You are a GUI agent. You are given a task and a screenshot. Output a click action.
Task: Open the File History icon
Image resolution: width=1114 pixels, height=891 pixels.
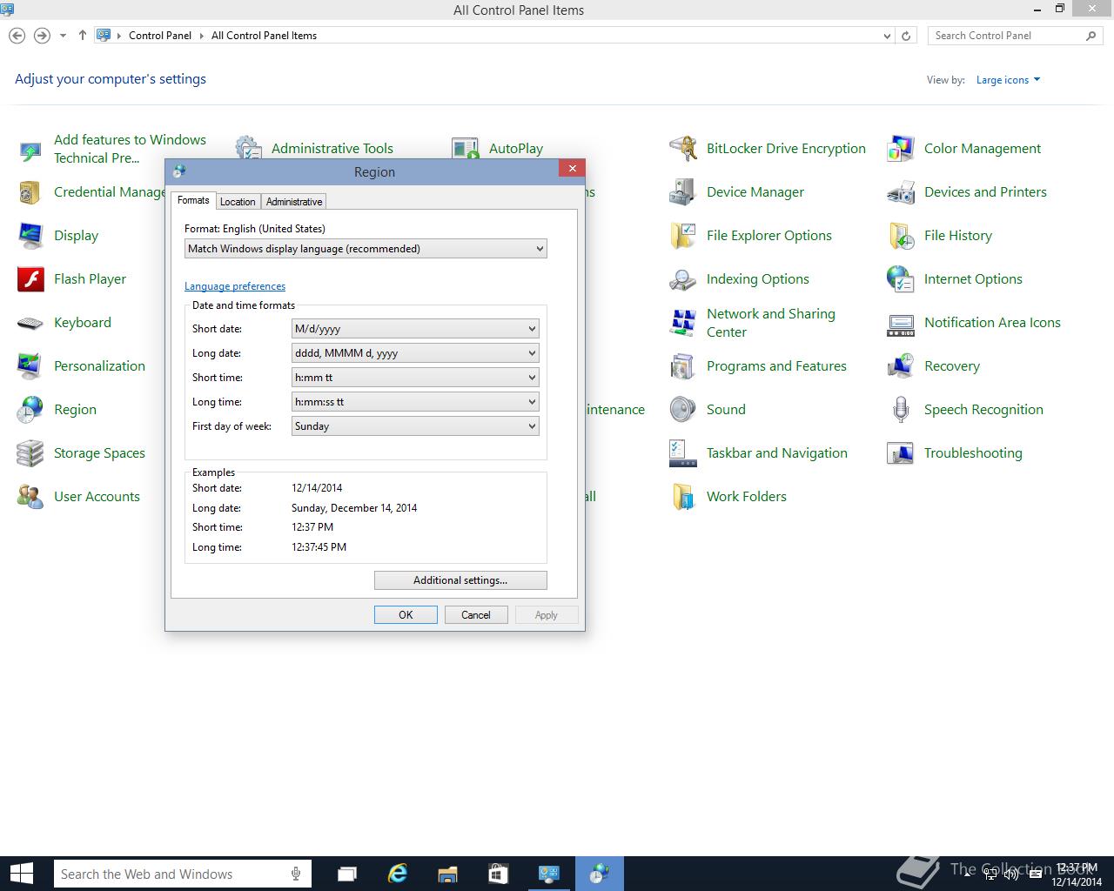pos(901,236)
